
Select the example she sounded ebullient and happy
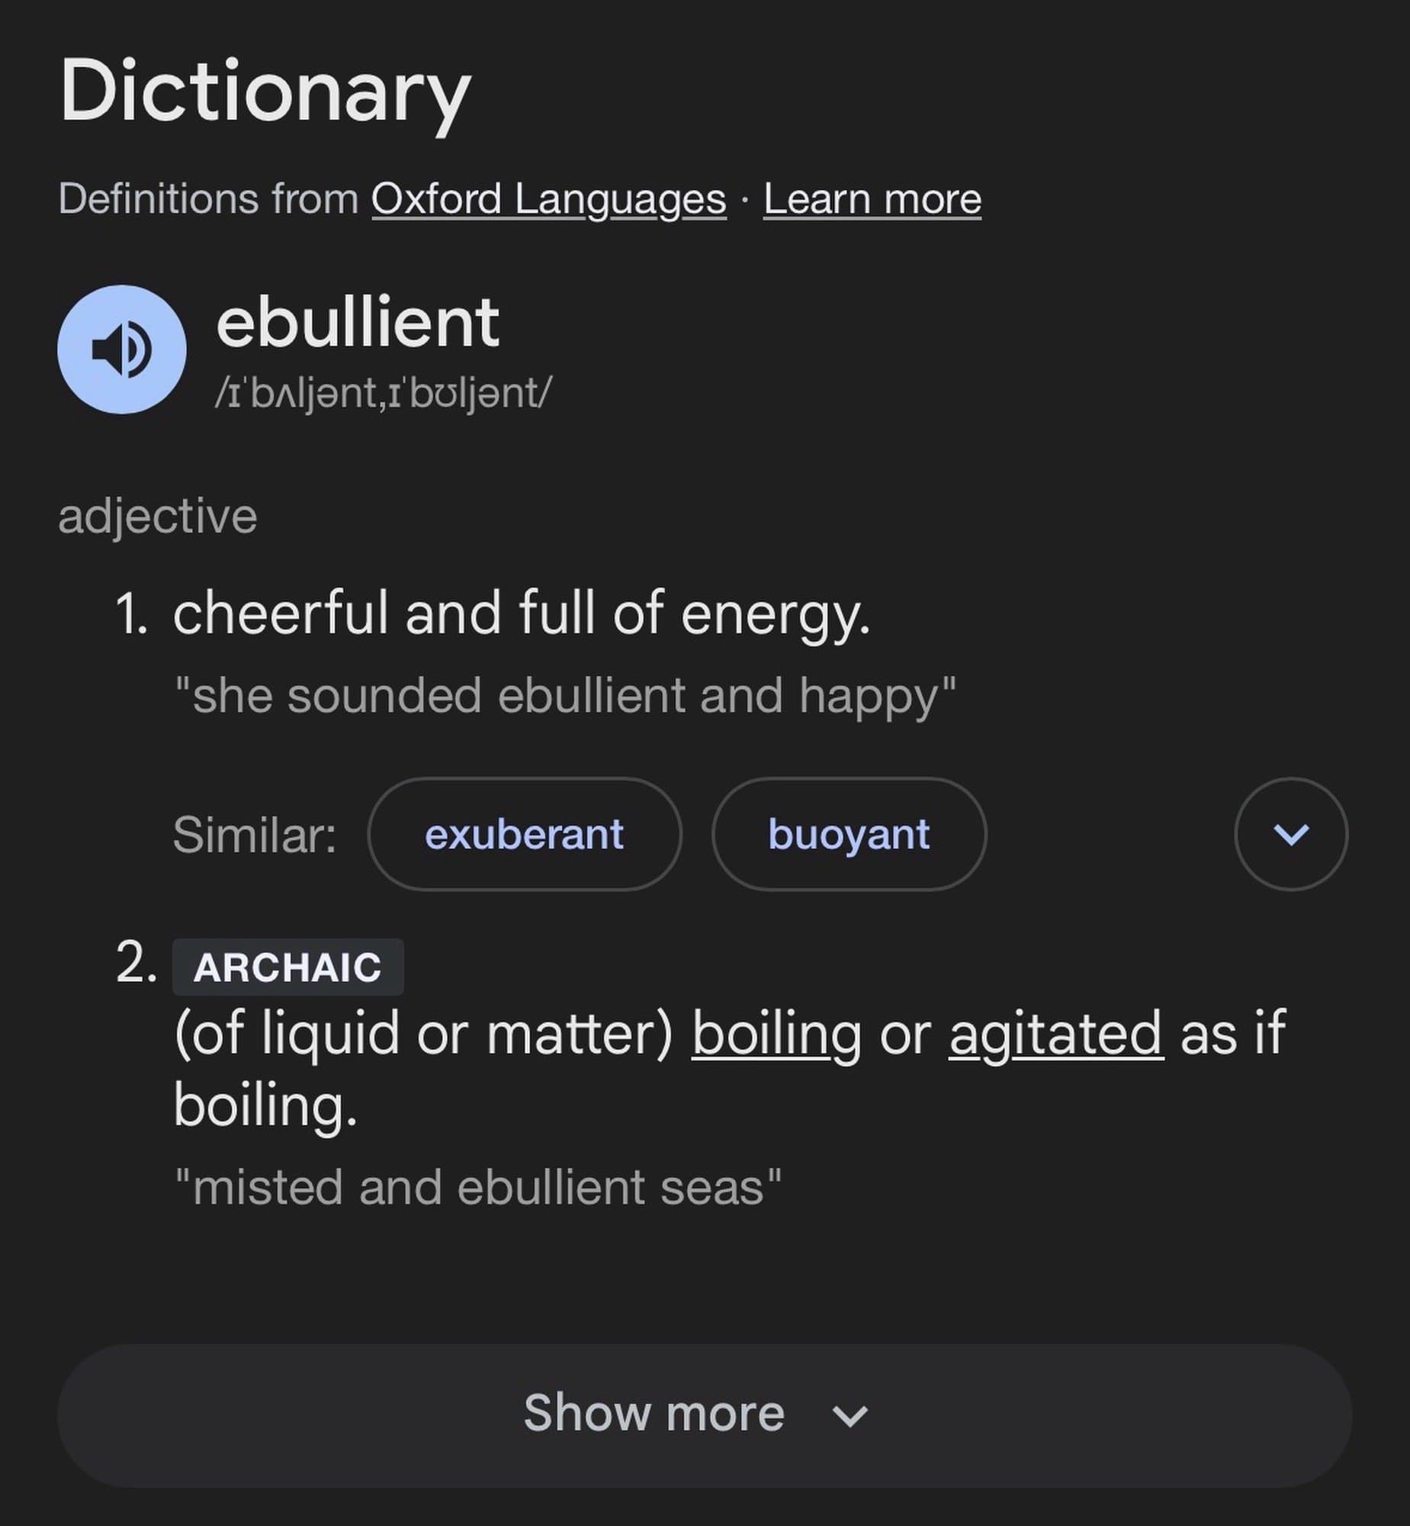coord(565,693)
